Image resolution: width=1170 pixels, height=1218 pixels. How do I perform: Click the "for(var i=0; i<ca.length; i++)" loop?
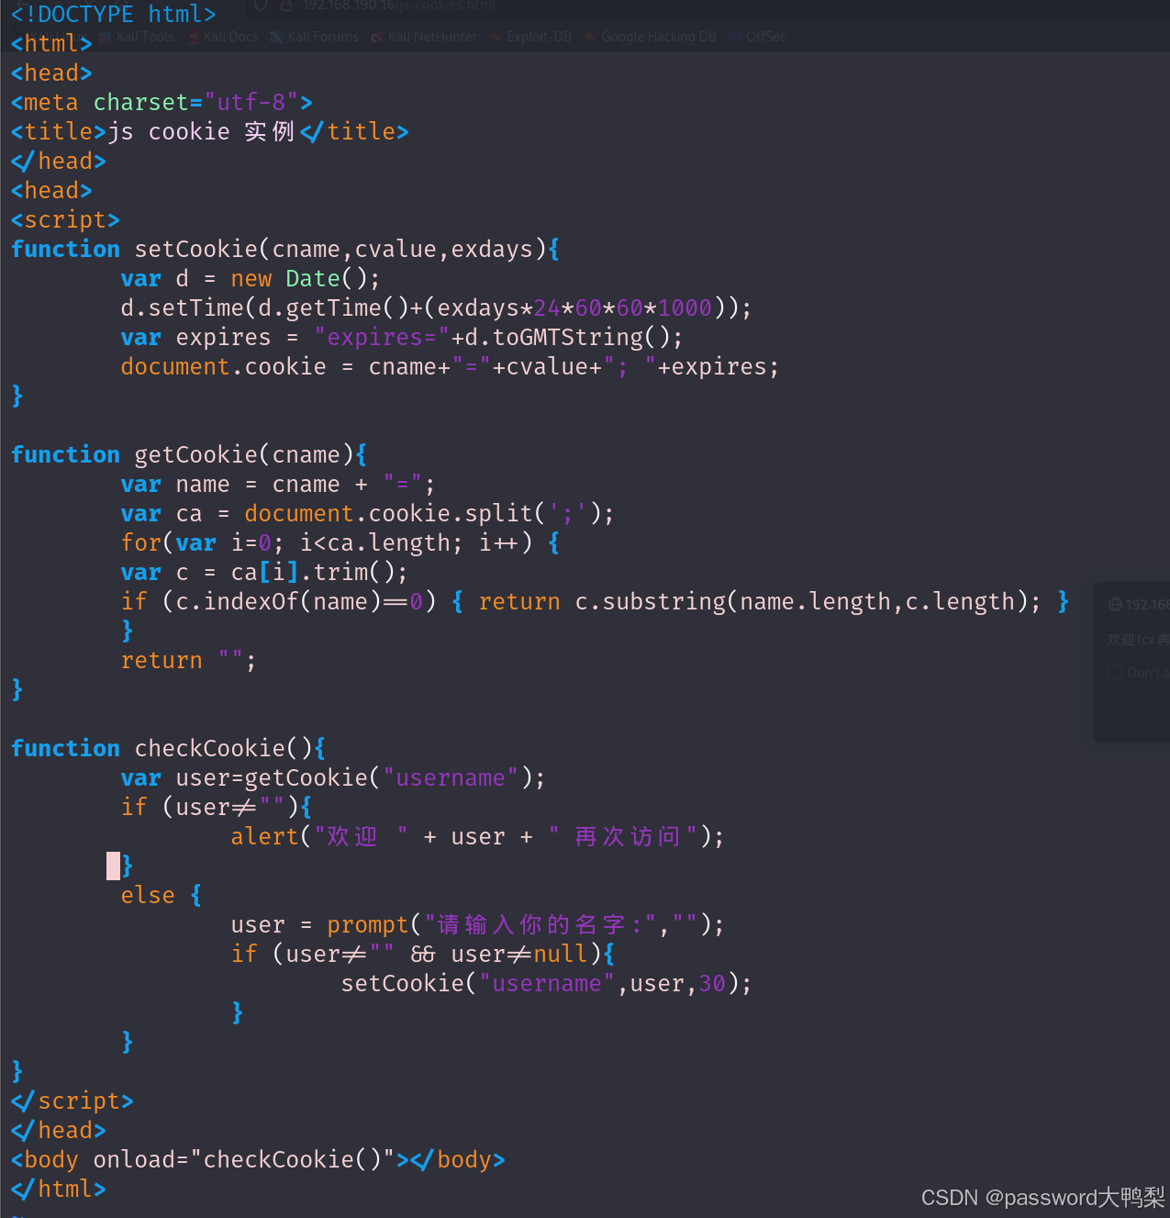click(327, 542)
